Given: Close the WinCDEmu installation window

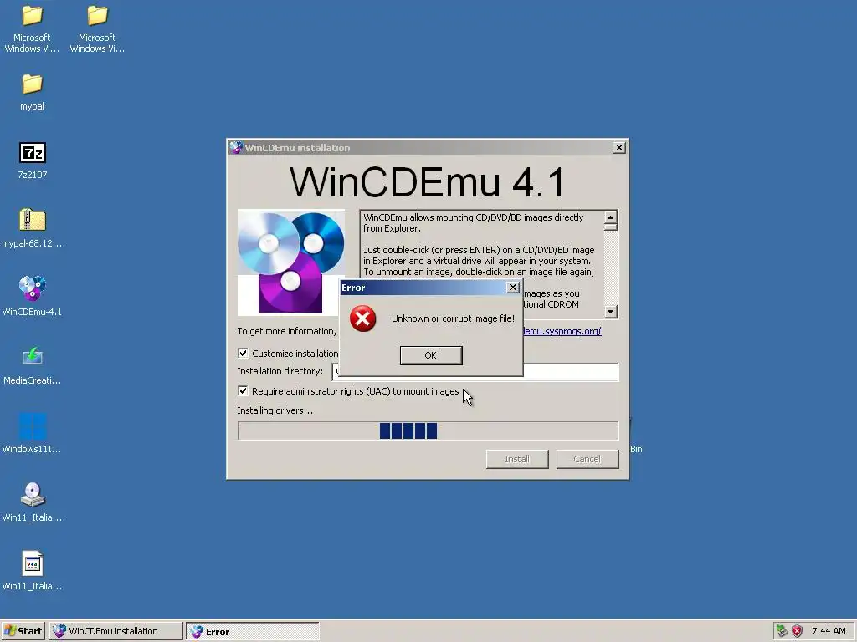Looking at the screenshot, I should point(618,147).
